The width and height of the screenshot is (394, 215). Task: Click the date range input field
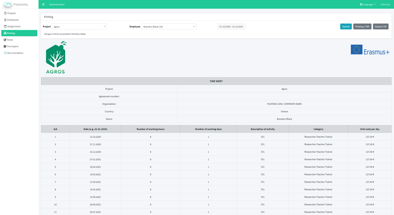pos(231,27)
